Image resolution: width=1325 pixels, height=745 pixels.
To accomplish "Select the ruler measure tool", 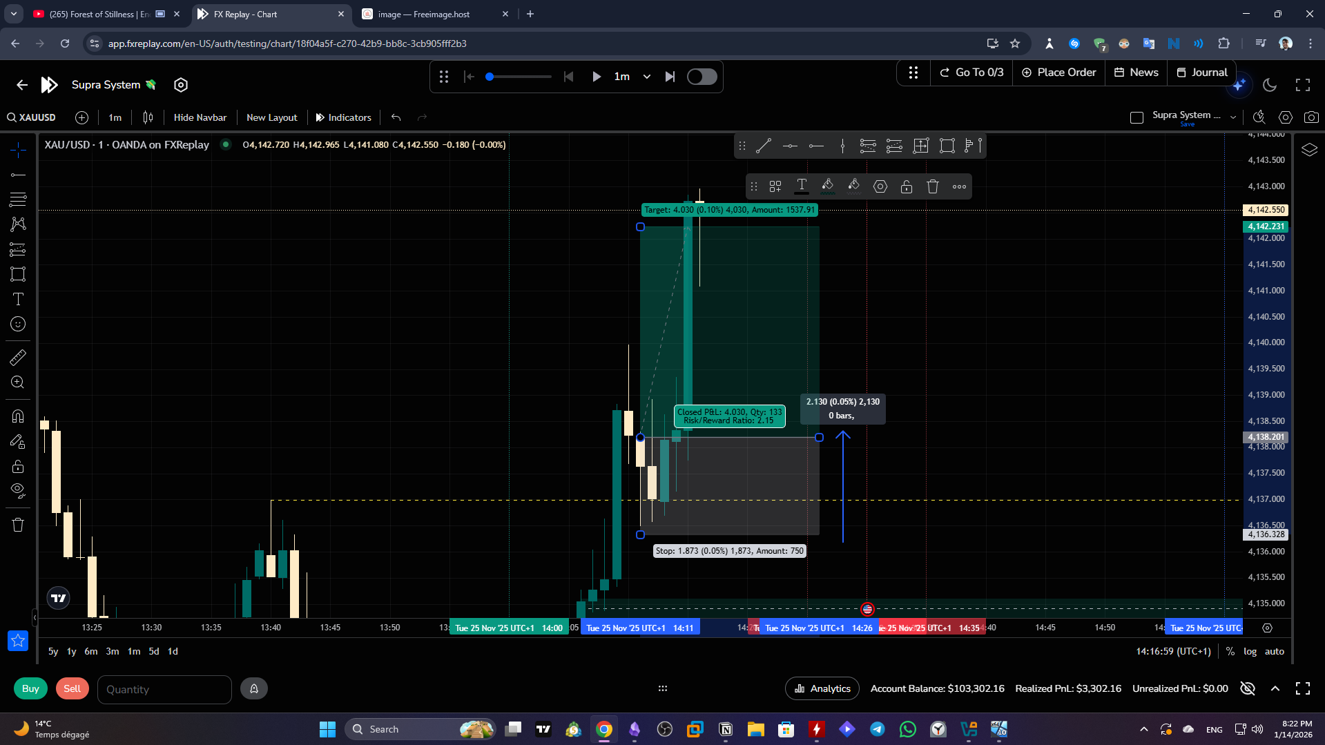I will pos(18,357).
